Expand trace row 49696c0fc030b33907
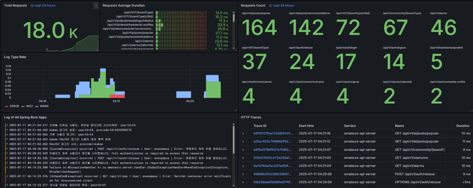Screen dimensions: 473x188 [243, 174]
